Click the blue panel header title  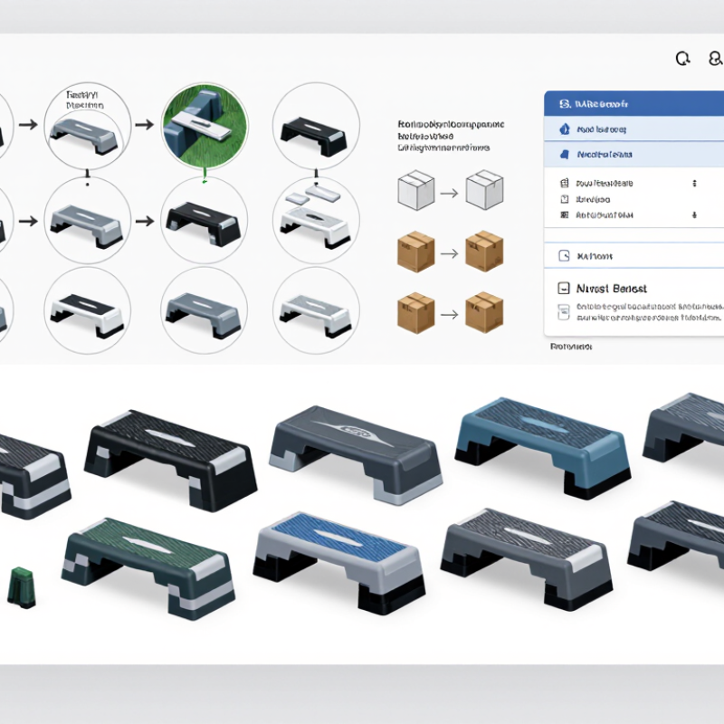(601, 104)
